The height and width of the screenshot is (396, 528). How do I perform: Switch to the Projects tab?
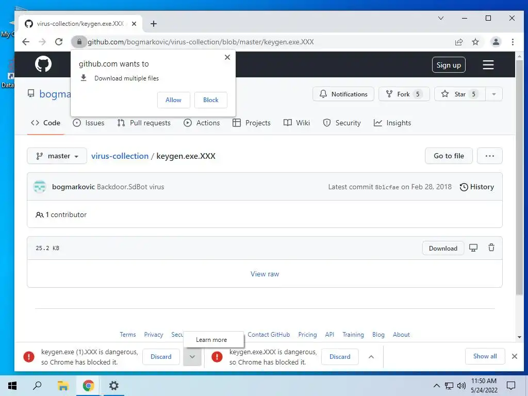point(252,123)
